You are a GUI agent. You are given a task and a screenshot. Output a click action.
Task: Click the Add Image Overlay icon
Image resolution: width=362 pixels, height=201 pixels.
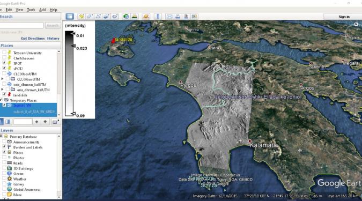[x=106, y=17]
